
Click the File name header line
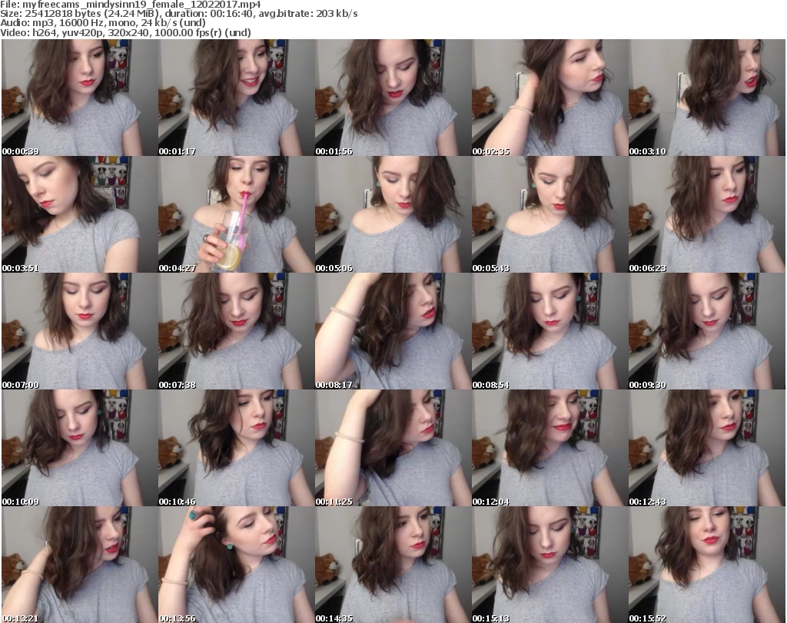tap(131, 5)
